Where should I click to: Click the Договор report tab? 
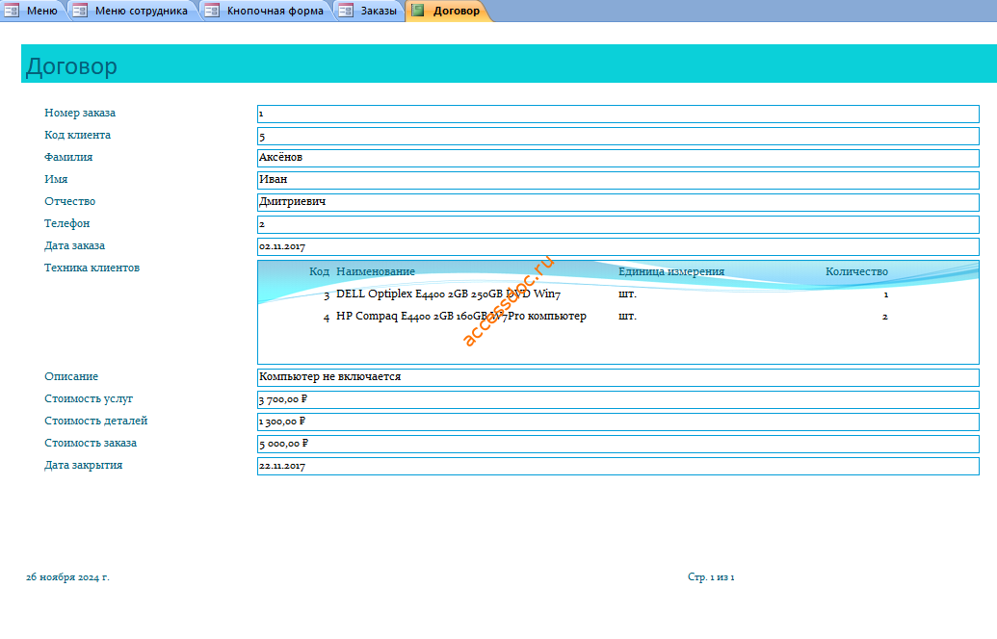point(449,11)
